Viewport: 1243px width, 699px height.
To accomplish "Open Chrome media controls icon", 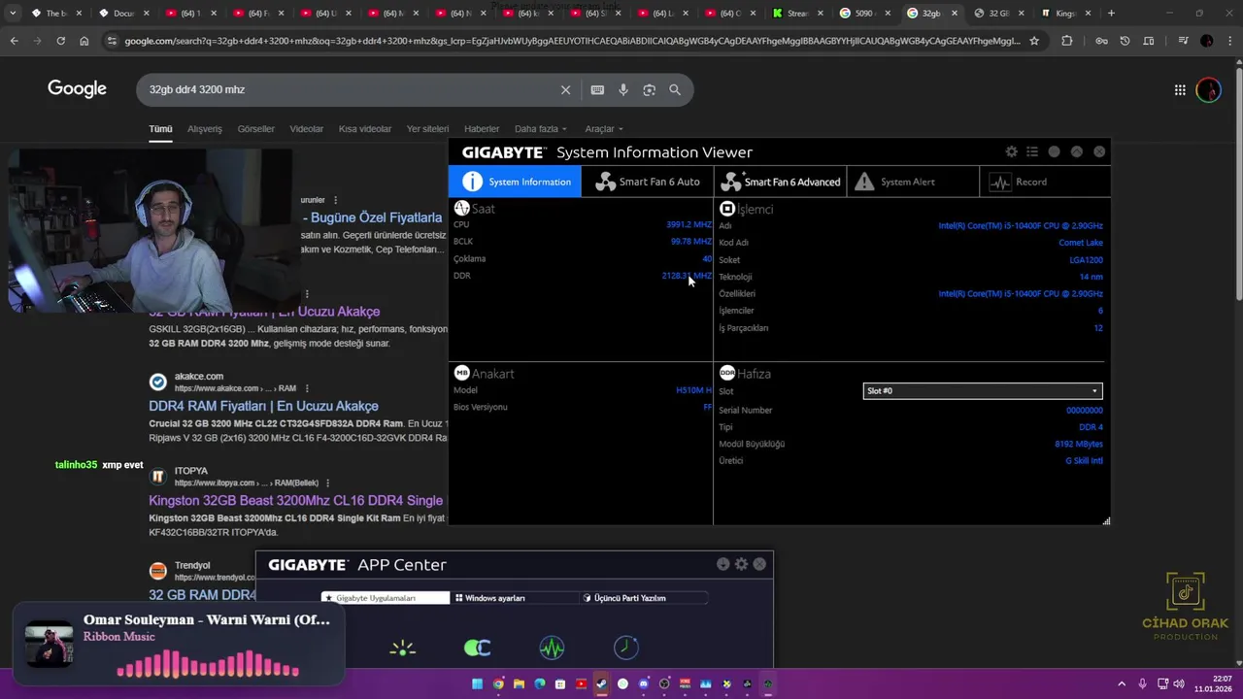I will click(1182, 41).
